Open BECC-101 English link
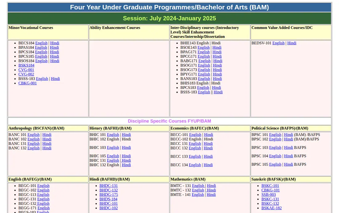Image resolution: width=339 pixels, height=213 pixels. click(195, 135)
